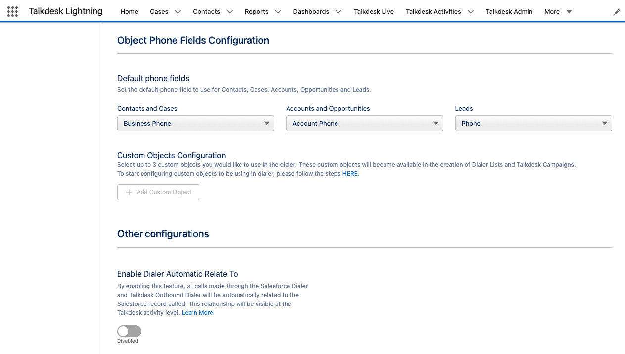Screen dimensions: 625x354
Task: Select the Reports navigation item
Action: point(256,11)
